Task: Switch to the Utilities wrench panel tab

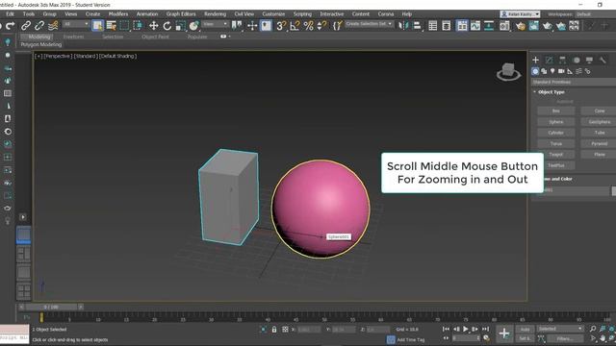Action: point(603,60)
